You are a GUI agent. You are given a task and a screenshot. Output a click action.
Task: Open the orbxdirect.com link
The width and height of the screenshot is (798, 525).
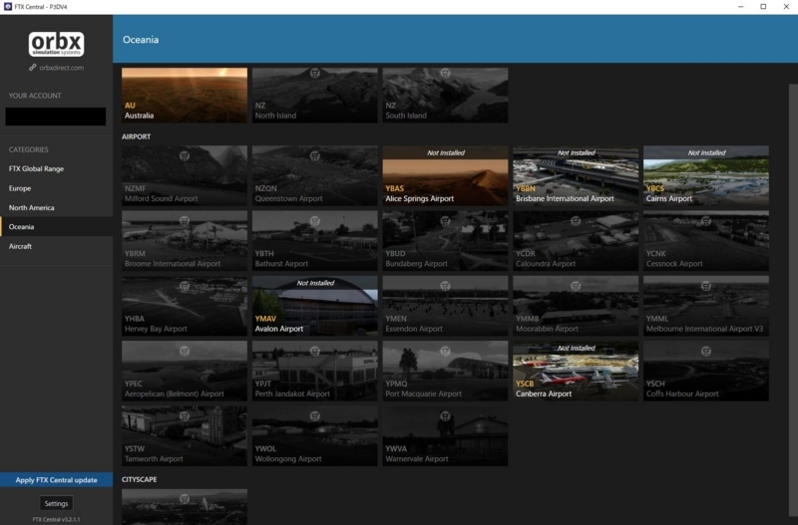click(x=62, y=67)
